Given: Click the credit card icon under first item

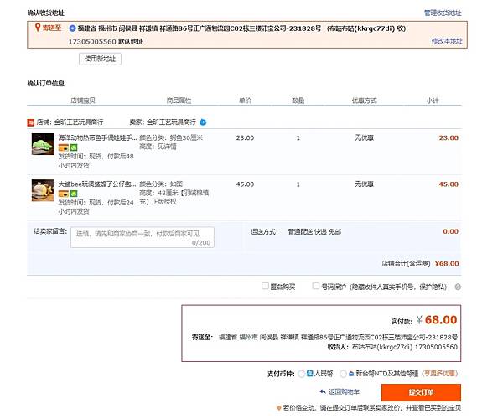Looking at the screenshot, I should (x=64, y=147).
